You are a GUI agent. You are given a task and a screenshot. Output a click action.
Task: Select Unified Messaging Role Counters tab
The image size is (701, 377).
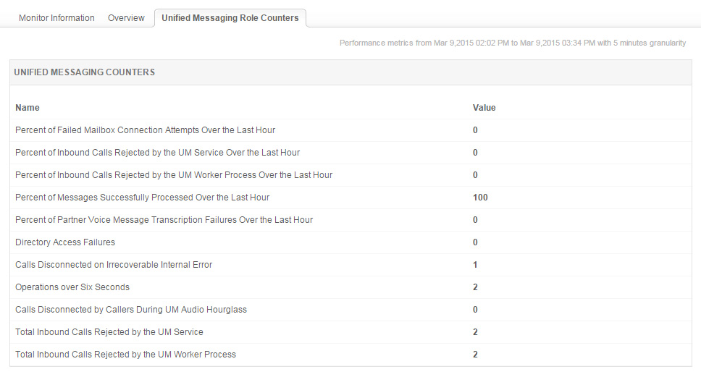(230, 18)
